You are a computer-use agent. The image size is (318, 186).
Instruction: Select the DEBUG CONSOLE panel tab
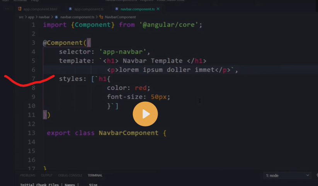pyautogui.click(x=70, y=176)
